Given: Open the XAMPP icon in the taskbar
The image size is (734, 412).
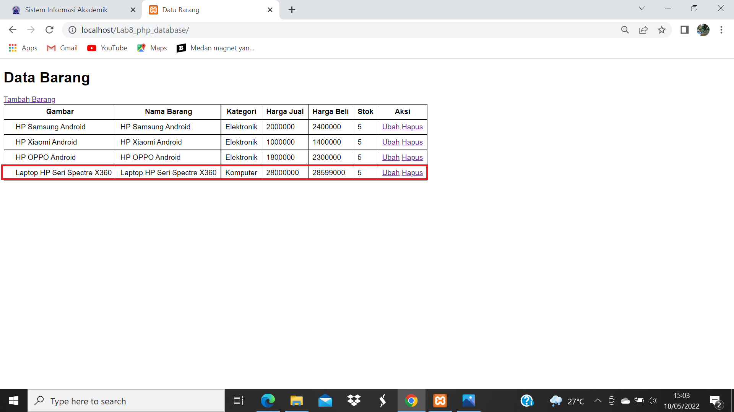Looking at the screenshot, I should (440, 401).
